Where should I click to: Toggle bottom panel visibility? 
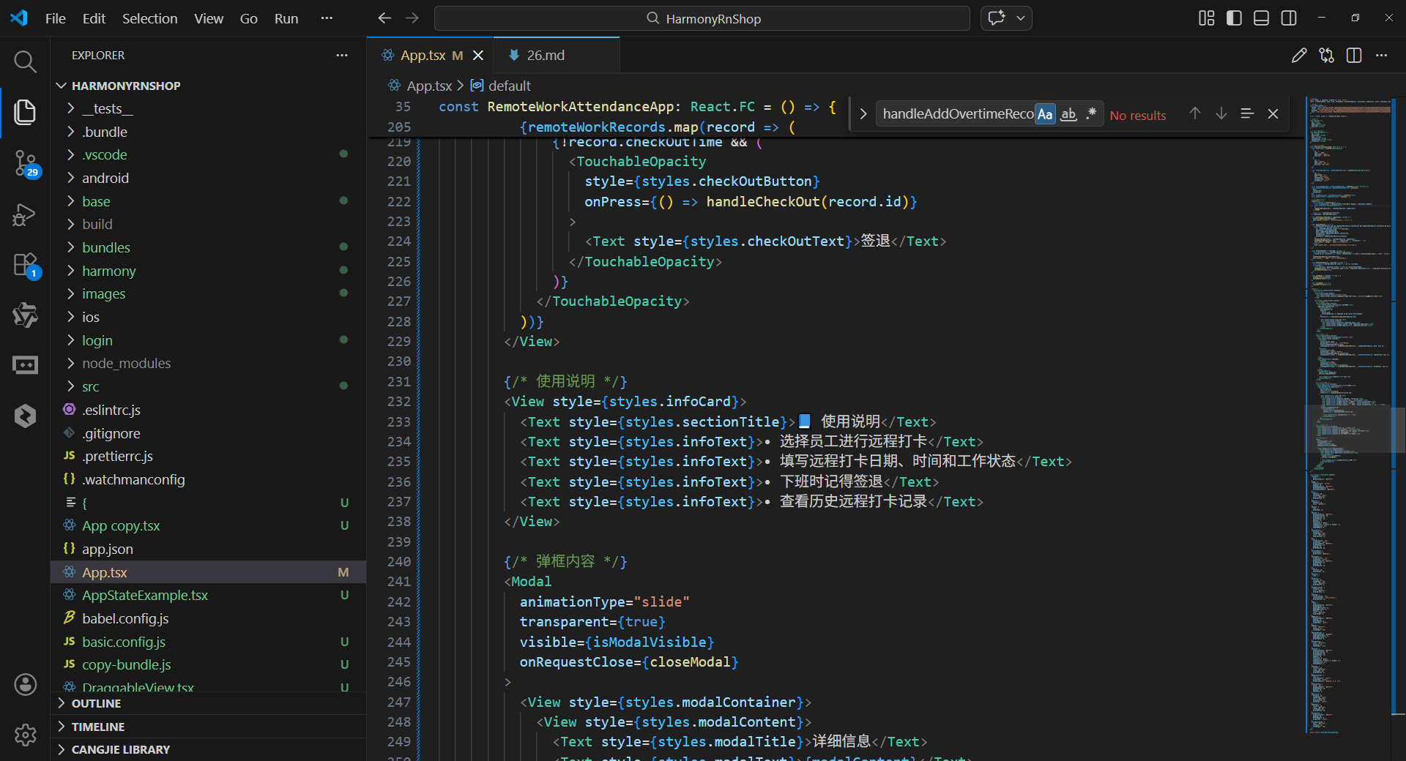(1261, 18)
